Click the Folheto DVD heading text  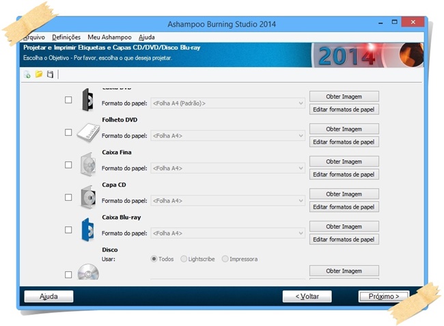[x=120, y=120]
